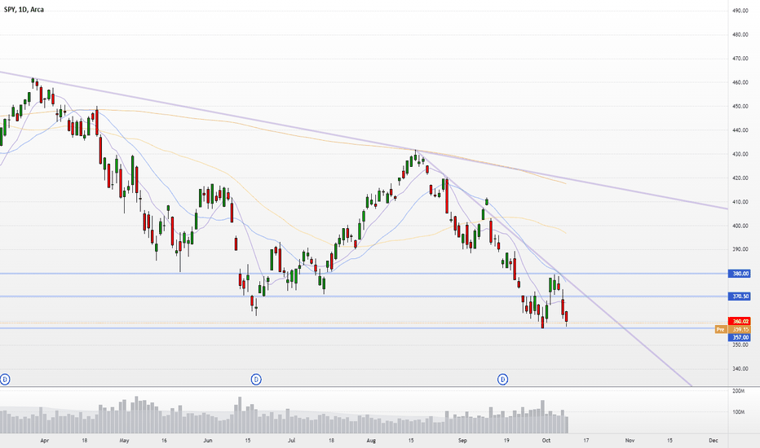Image resolution: width=760 pixels, height=448 pixels.
Task: Click the 490.00 price axis value
Action: (740, 11)
